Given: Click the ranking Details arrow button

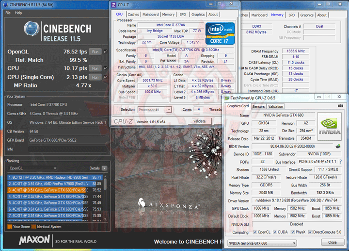Looking at the screenshot, I should 104,168.
